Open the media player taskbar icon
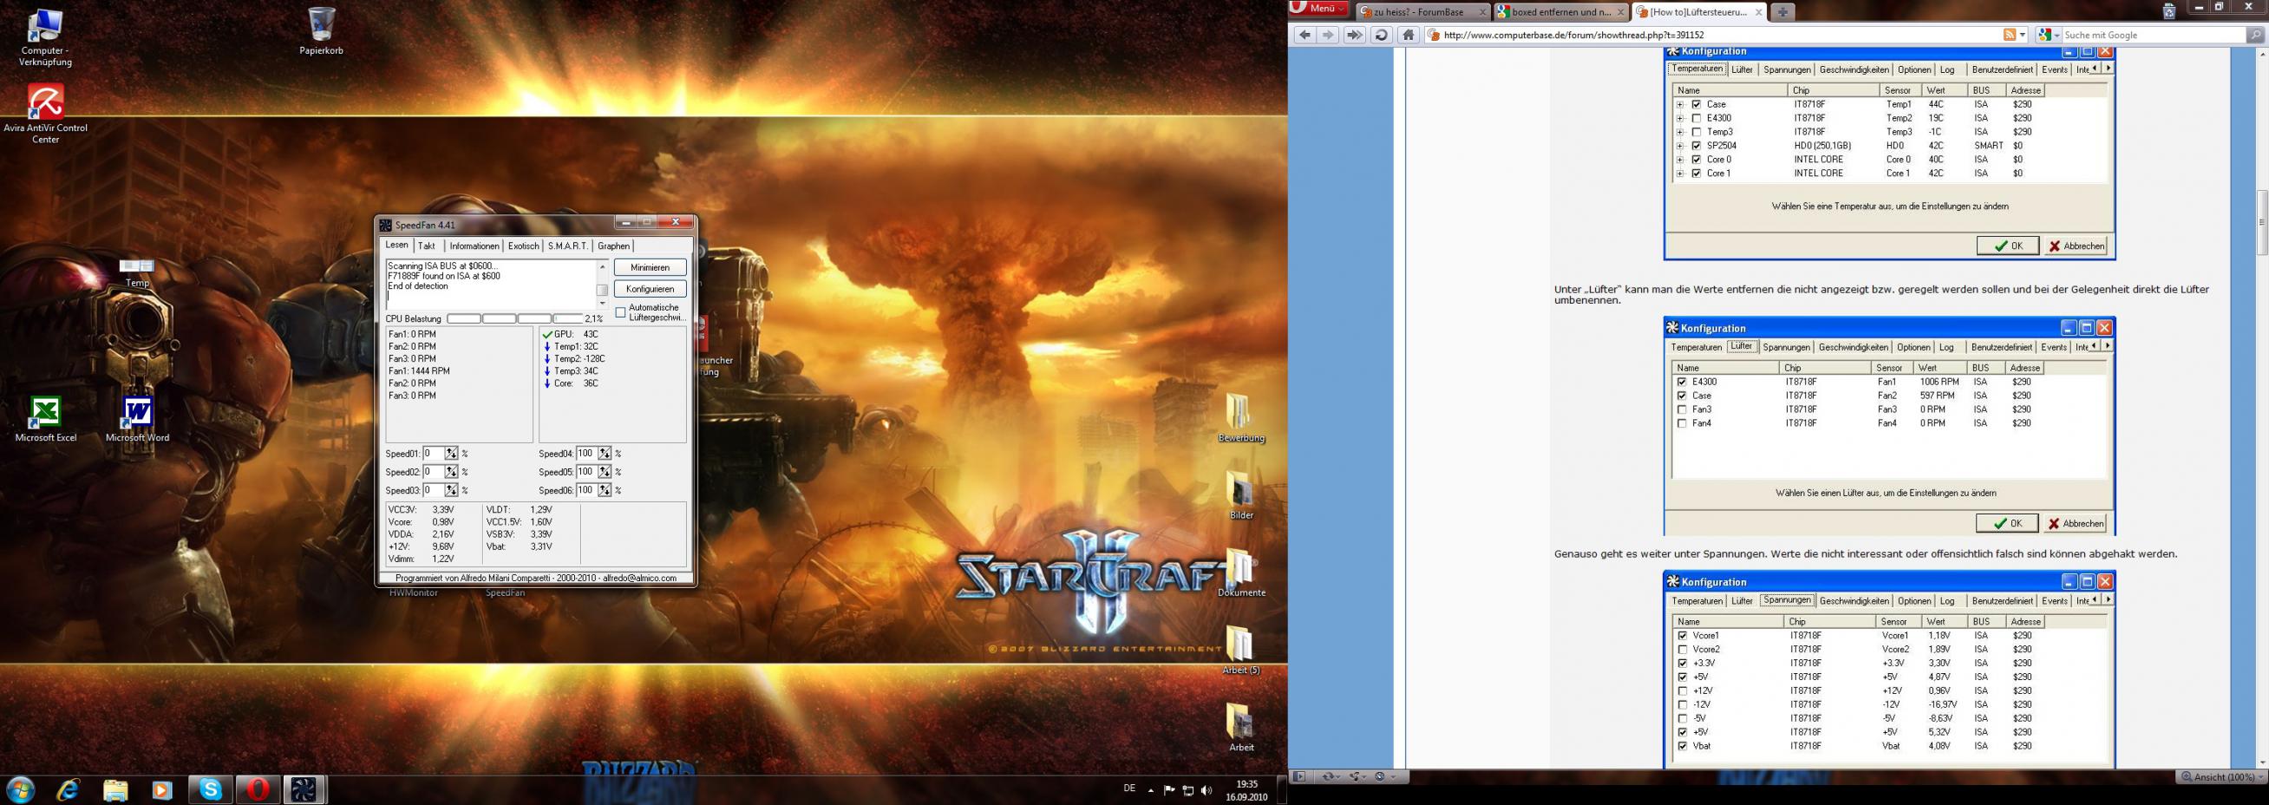The height and width of the screenshot is (805, 2269). [163, 789]
